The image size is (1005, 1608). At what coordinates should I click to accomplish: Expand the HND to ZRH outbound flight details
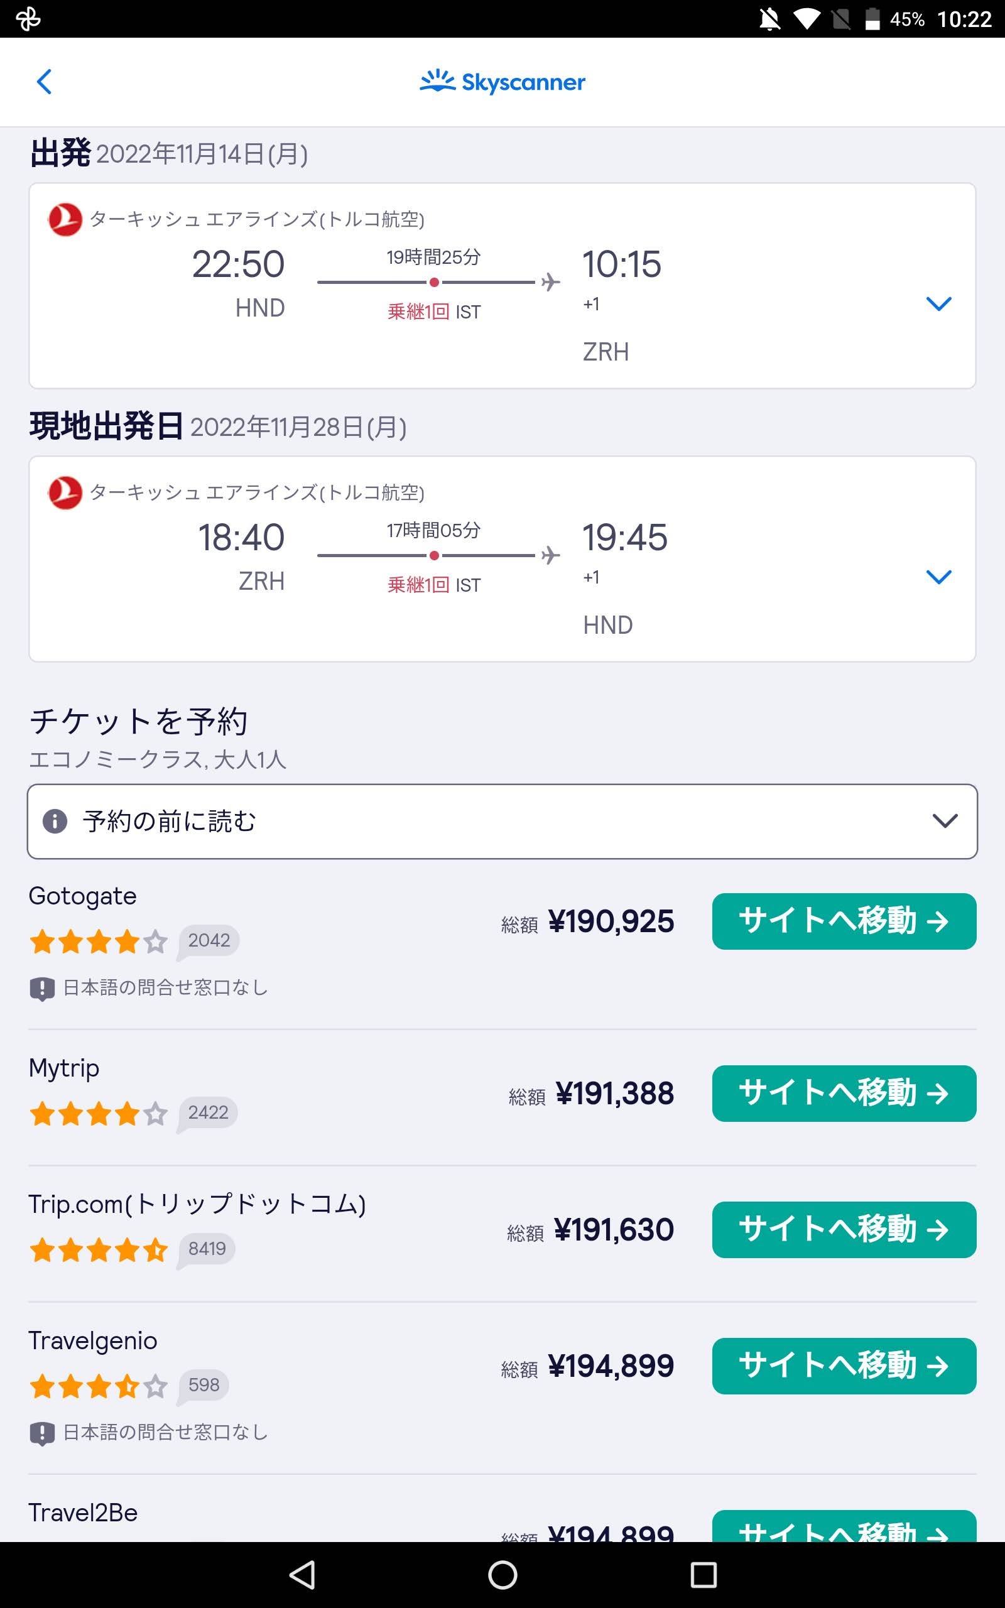(x=938, y=303)
